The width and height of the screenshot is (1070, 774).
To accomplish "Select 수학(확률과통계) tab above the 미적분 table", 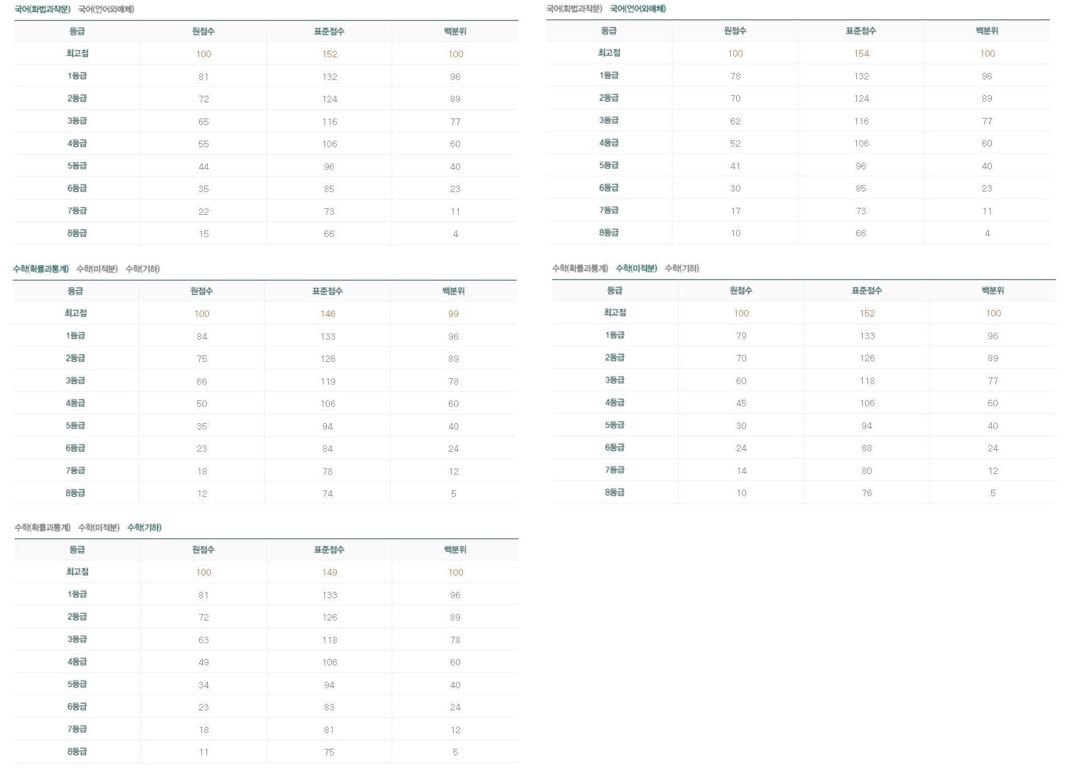I will coord(580,269).
